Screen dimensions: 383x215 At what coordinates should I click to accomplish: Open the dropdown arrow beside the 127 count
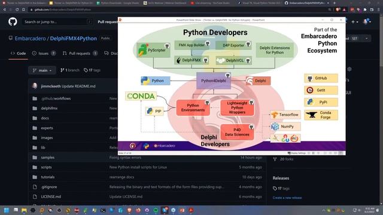(366, 38)
